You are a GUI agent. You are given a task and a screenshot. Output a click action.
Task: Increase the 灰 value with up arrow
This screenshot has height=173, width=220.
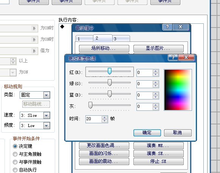(x=155, y=105)
